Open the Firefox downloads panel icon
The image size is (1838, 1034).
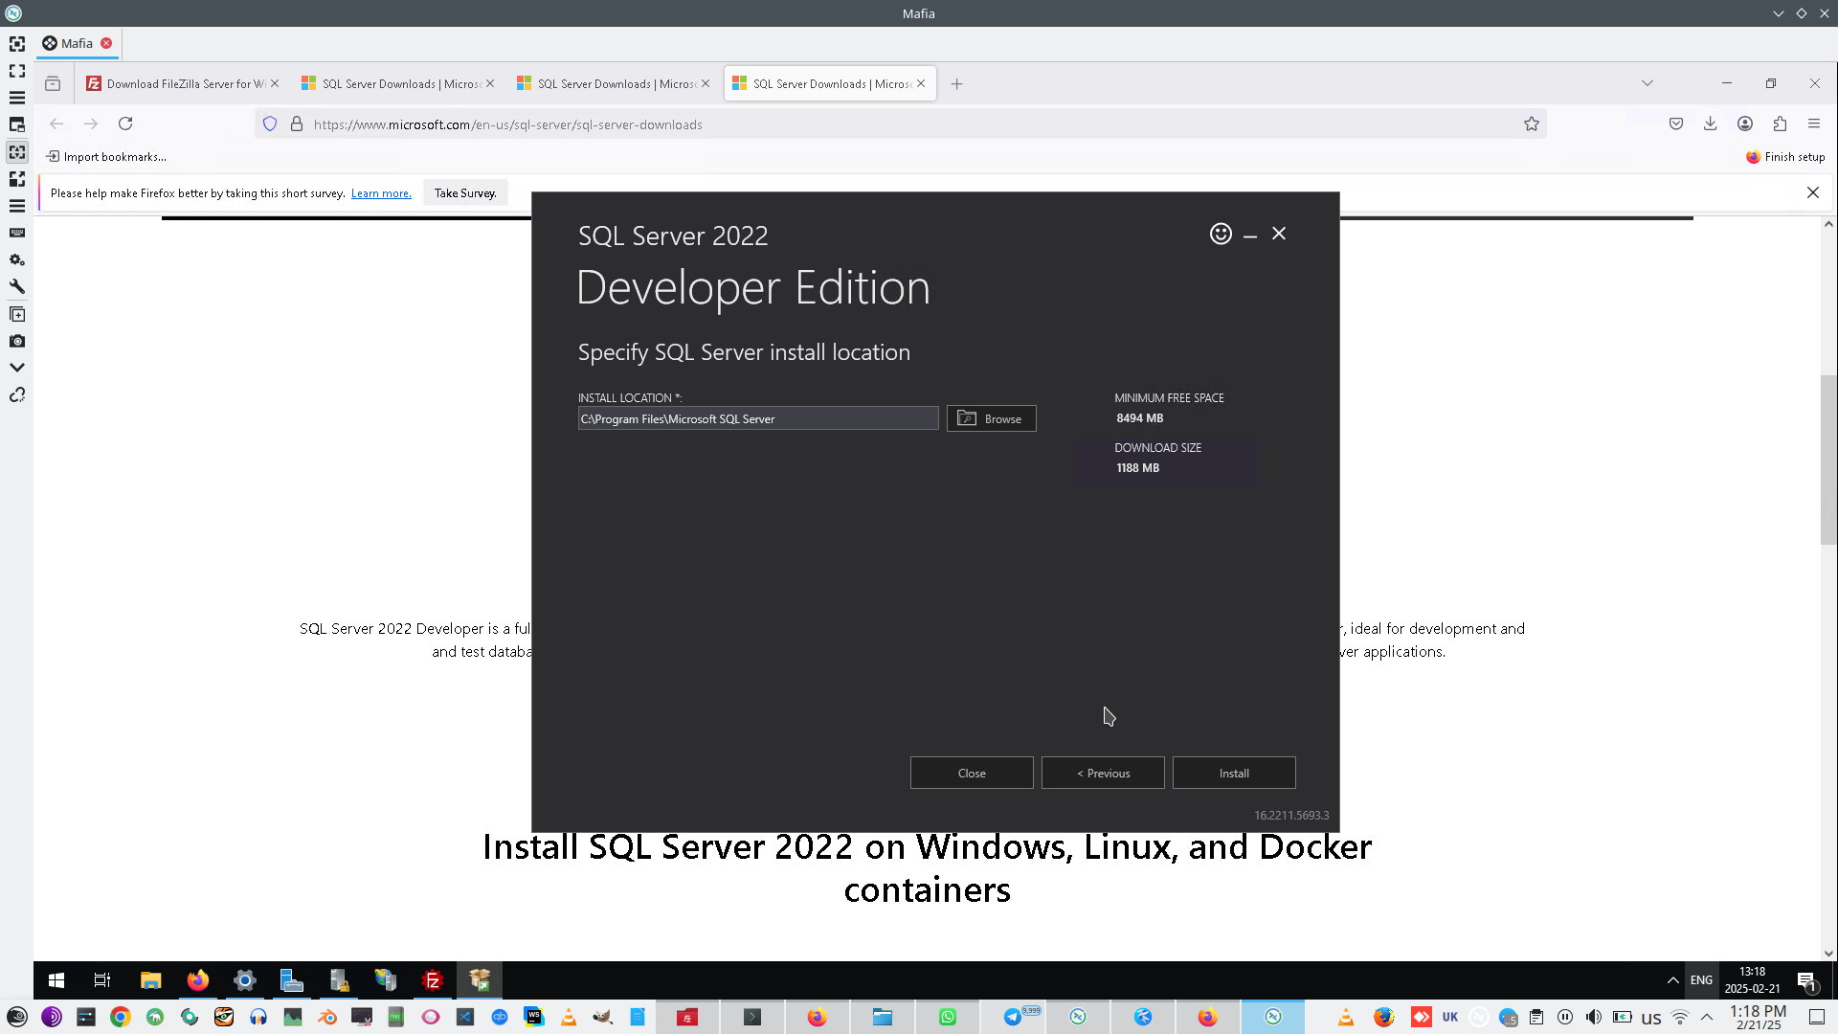coord(1711,124)
